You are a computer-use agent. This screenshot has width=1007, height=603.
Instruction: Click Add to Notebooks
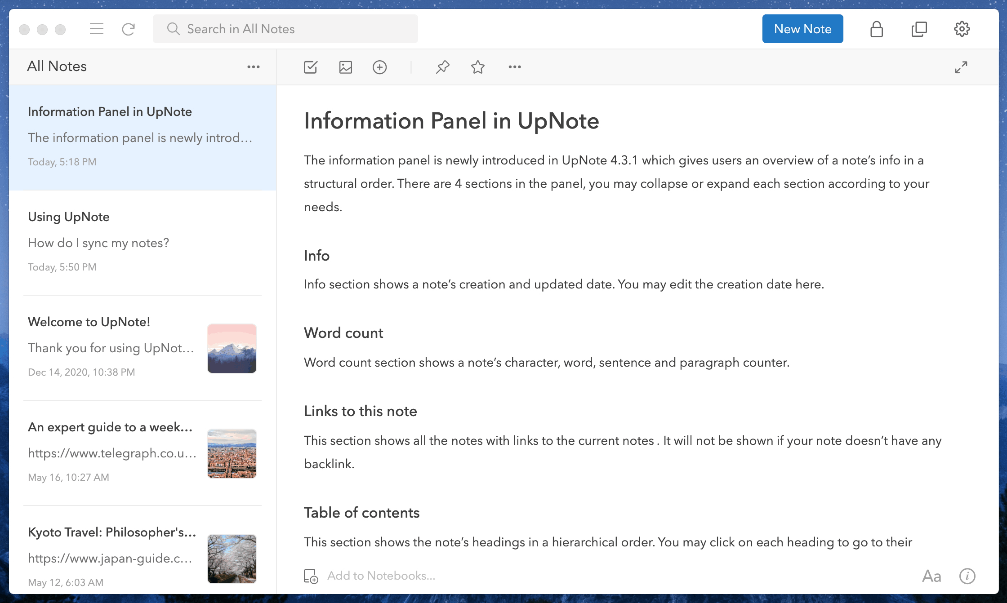pyautogui.click(x=381, y=576)
